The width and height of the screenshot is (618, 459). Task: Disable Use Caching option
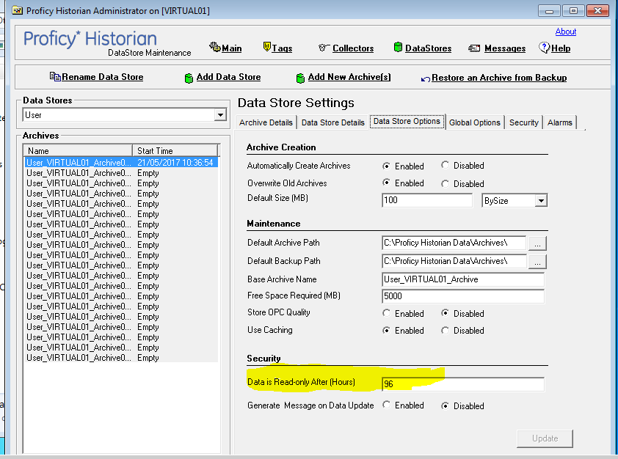tap(445, 330)
